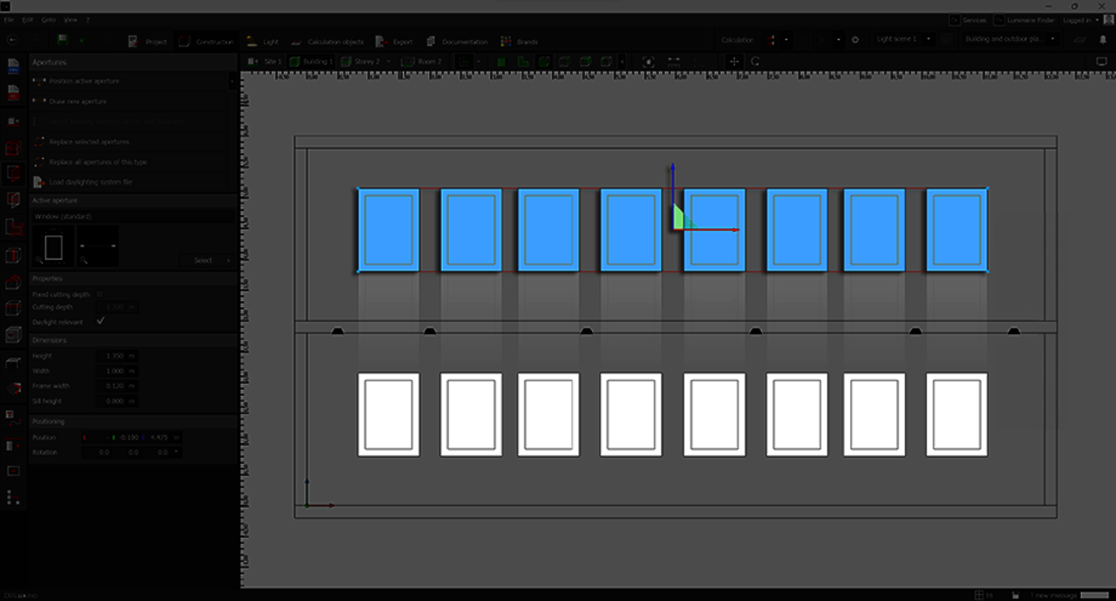Click Replace selected apertures
The height and width of the screenshot is (601, 1116).
[89, 142]
